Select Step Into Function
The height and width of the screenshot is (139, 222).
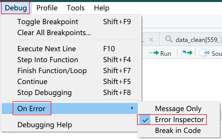coord(48,60)
